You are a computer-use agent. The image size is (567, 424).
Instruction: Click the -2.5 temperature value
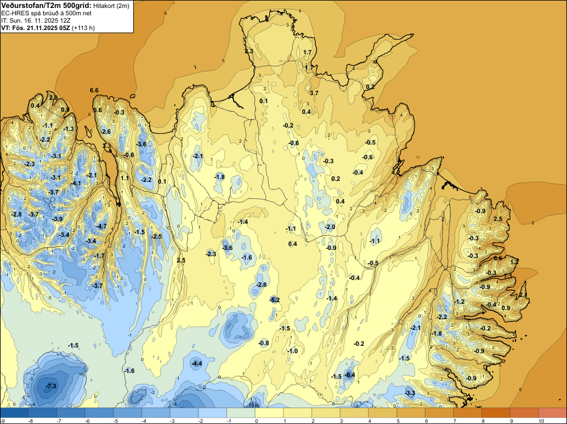coord(156,237)
